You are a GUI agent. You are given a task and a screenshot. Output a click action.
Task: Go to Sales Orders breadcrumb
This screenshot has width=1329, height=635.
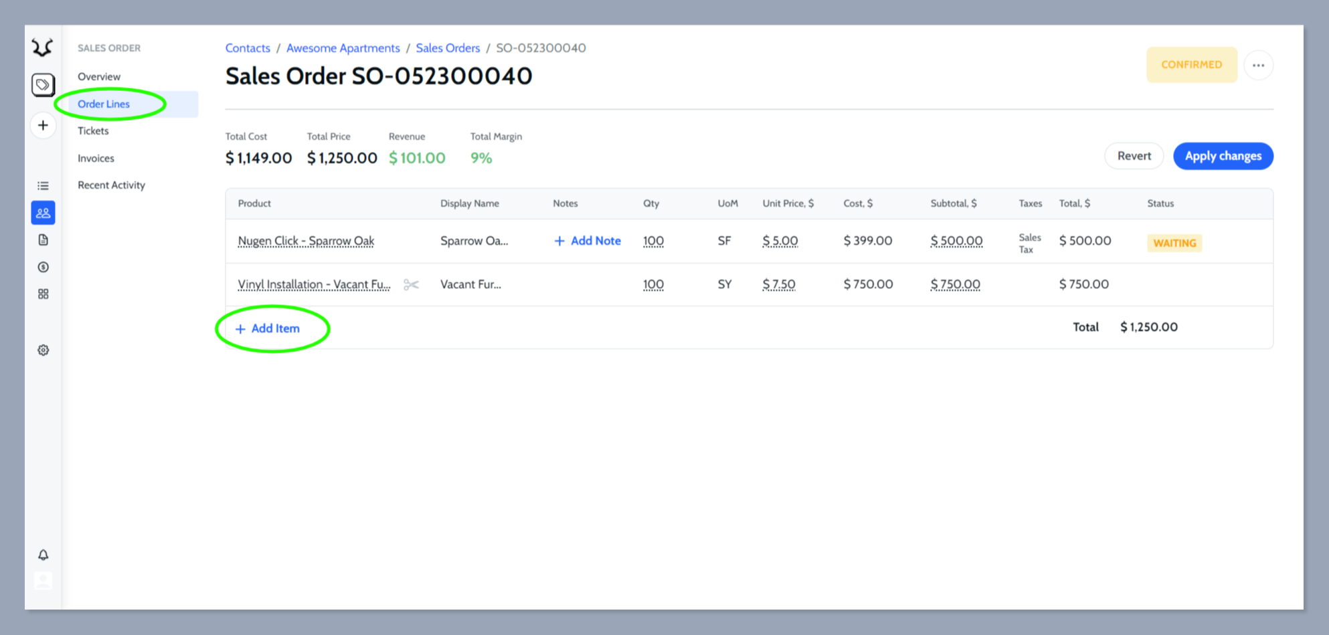pos(448,48)
